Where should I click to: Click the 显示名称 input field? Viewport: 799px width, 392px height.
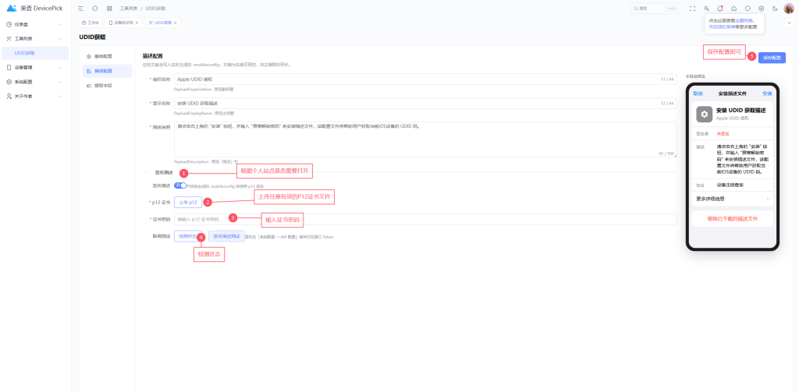[425, 104]
